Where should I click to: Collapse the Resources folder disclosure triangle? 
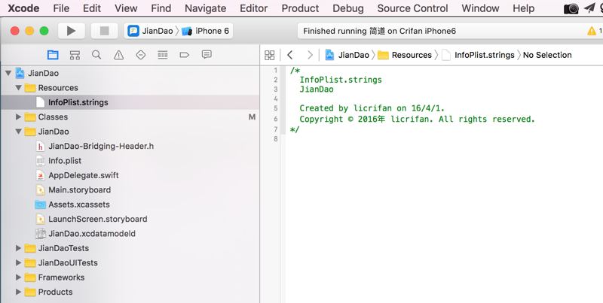point(19,88)
